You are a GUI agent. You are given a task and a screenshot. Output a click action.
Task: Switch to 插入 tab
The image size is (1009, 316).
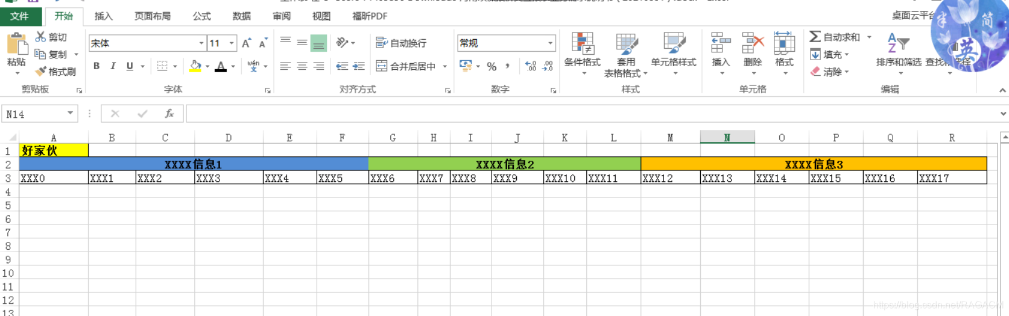[104, 16]
